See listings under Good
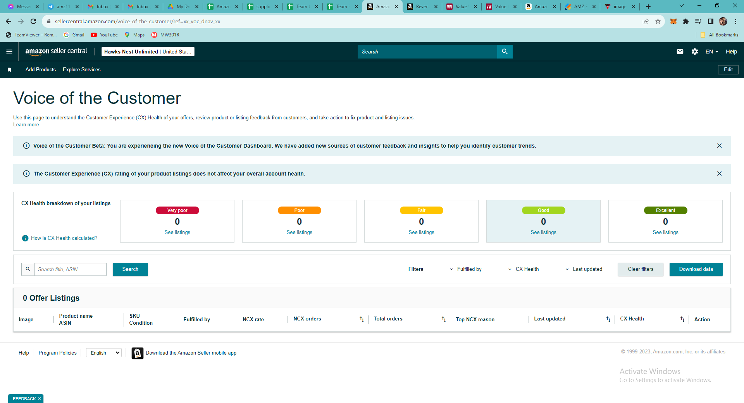The height and width of the screenshot is (403, 744). click(544, 232)
